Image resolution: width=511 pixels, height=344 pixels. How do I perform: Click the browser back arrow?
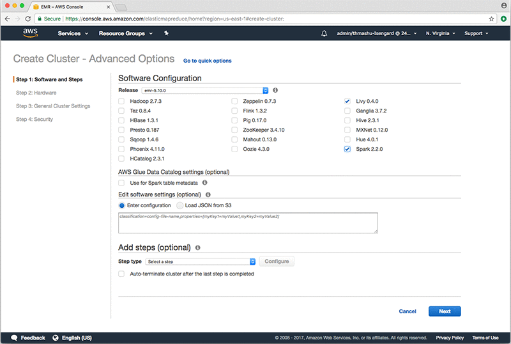7,19
